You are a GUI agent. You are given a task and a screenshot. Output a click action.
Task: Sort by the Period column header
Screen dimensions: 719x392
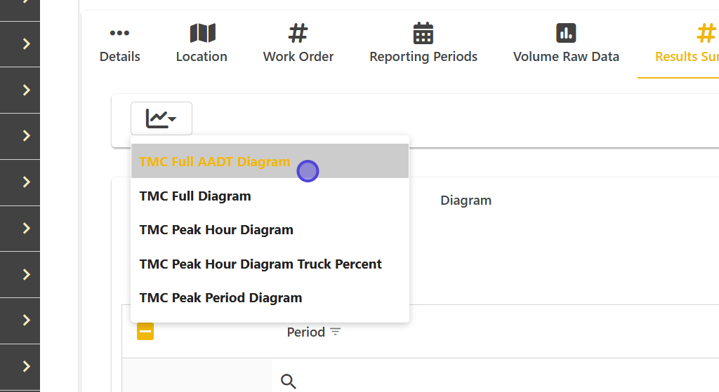[305, 332]
